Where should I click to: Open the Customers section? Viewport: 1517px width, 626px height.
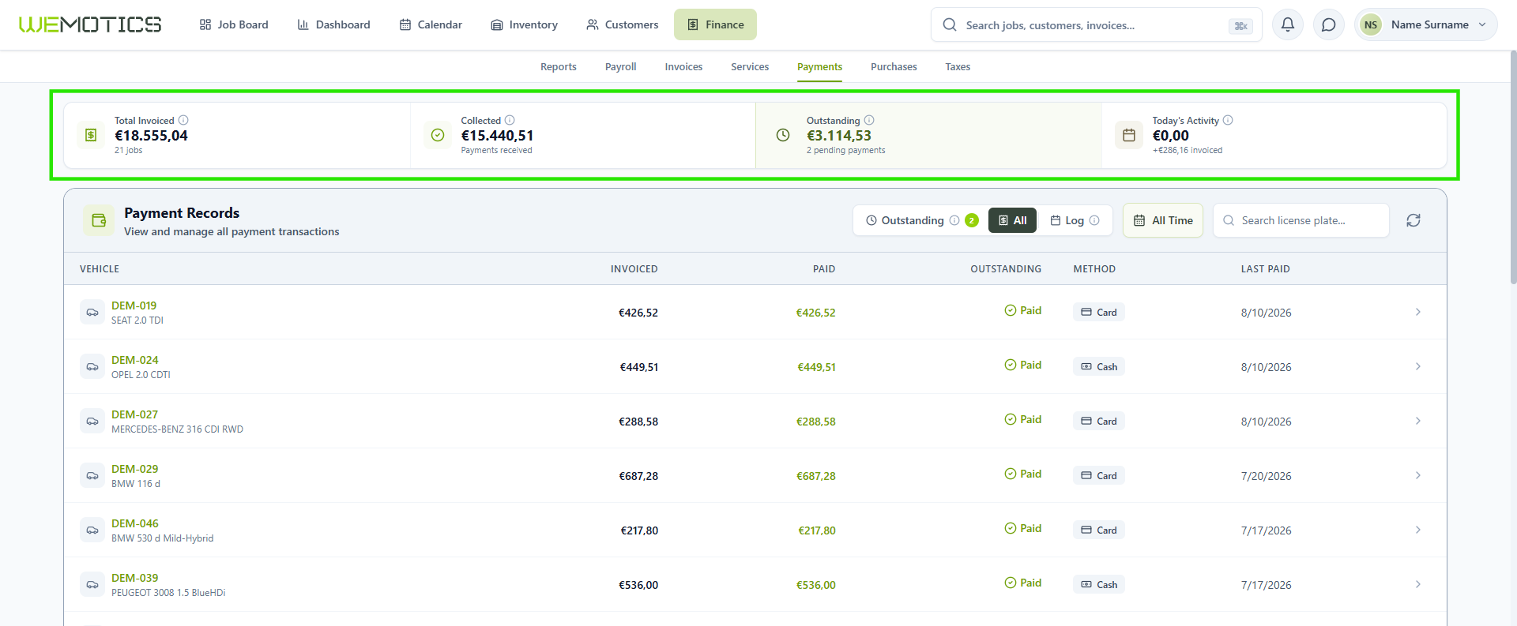tap(622, 24)
